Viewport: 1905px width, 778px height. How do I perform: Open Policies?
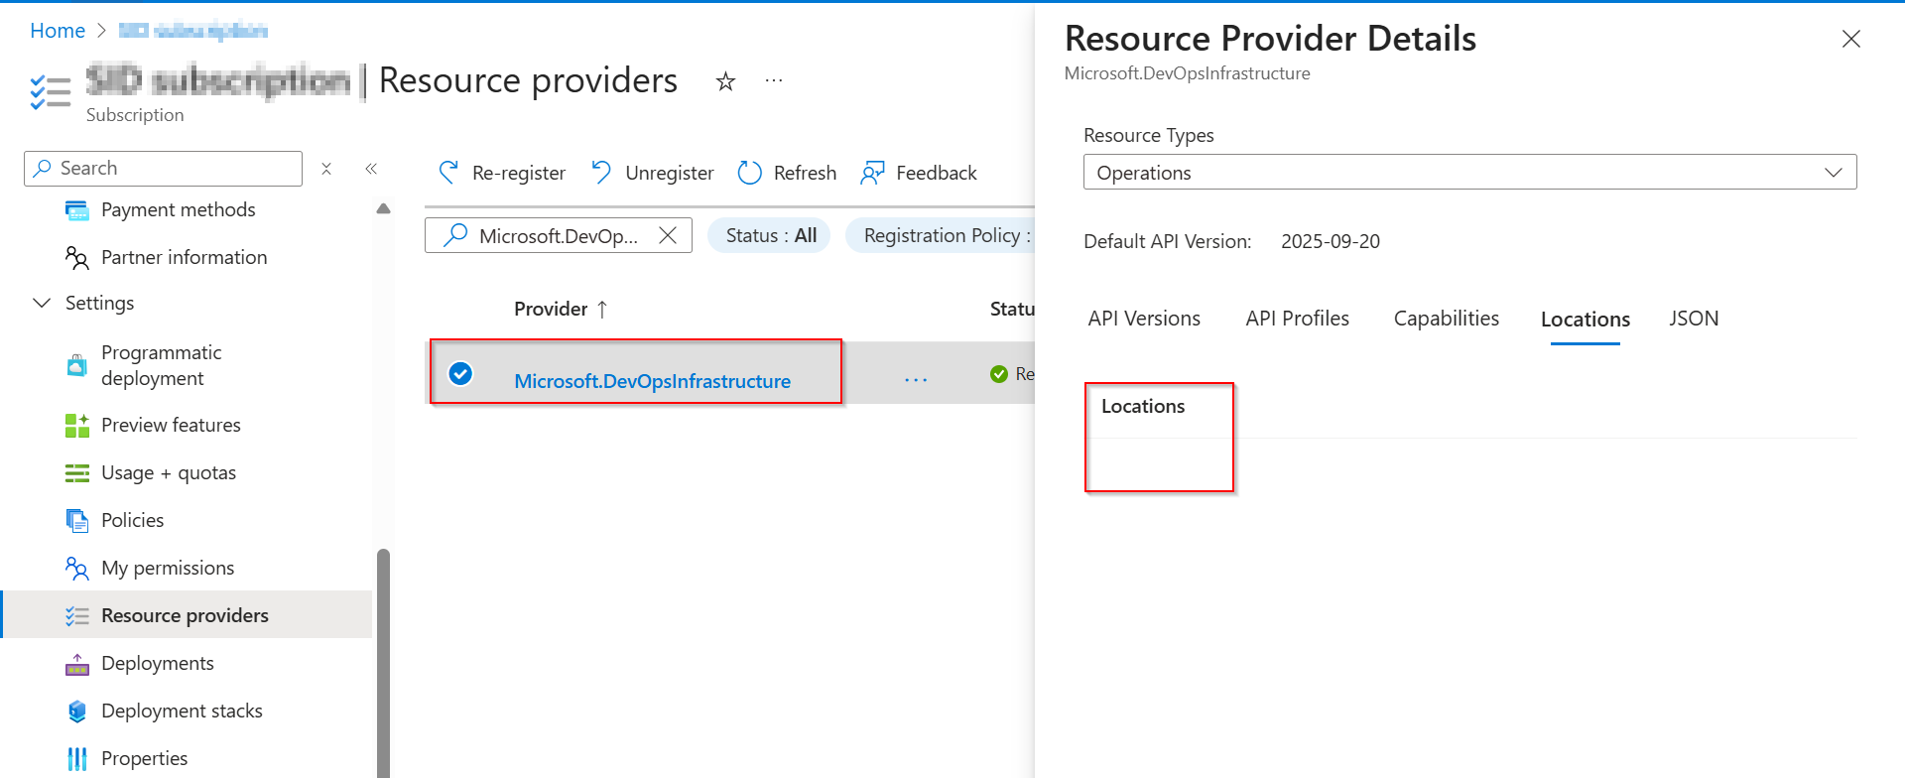[132, 520]
